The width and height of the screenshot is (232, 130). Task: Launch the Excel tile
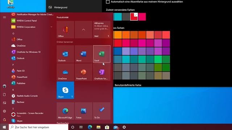101,54
